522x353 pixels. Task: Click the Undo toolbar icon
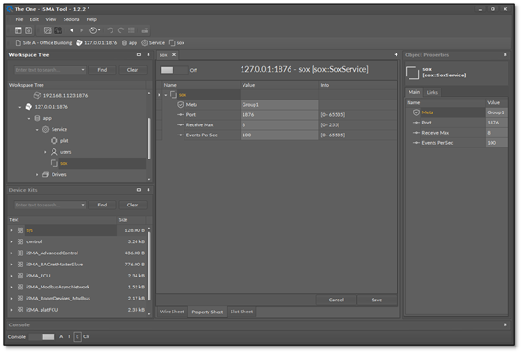(x=110, y=30)
